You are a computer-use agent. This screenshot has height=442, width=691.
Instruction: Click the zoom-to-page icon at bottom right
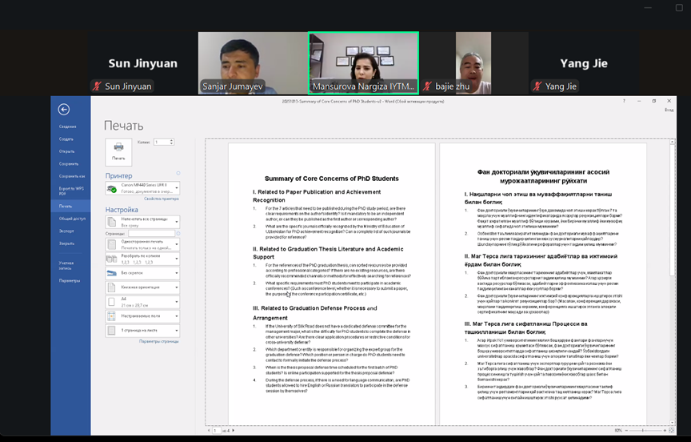(669, 430)
